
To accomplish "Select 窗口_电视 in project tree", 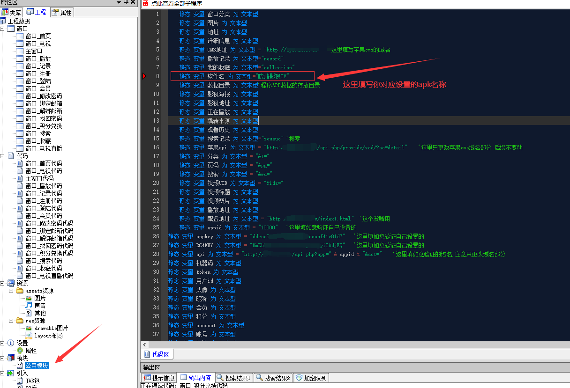I will (38, 44).
